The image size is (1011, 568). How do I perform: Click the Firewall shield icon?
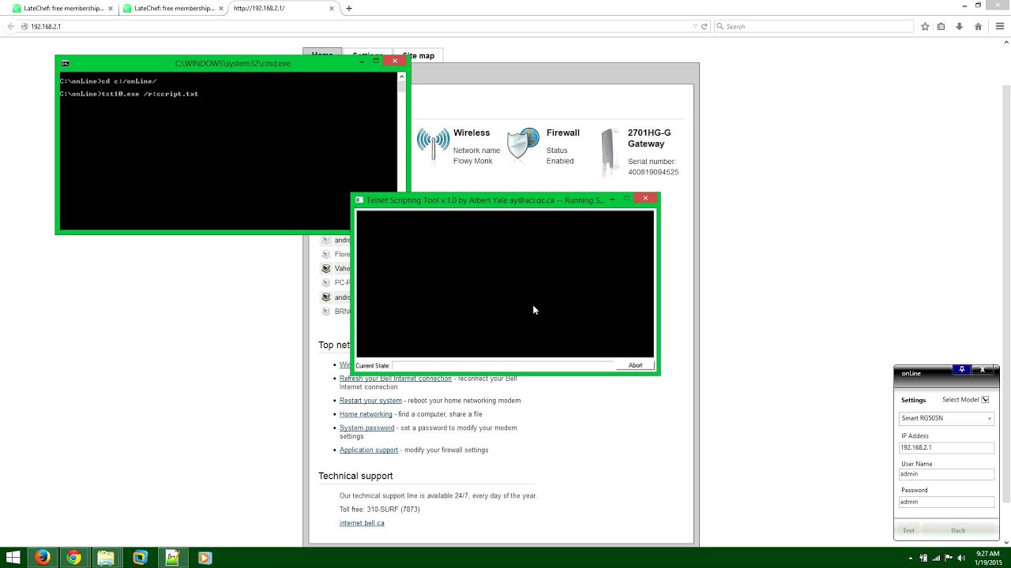[x=523, y=144]
